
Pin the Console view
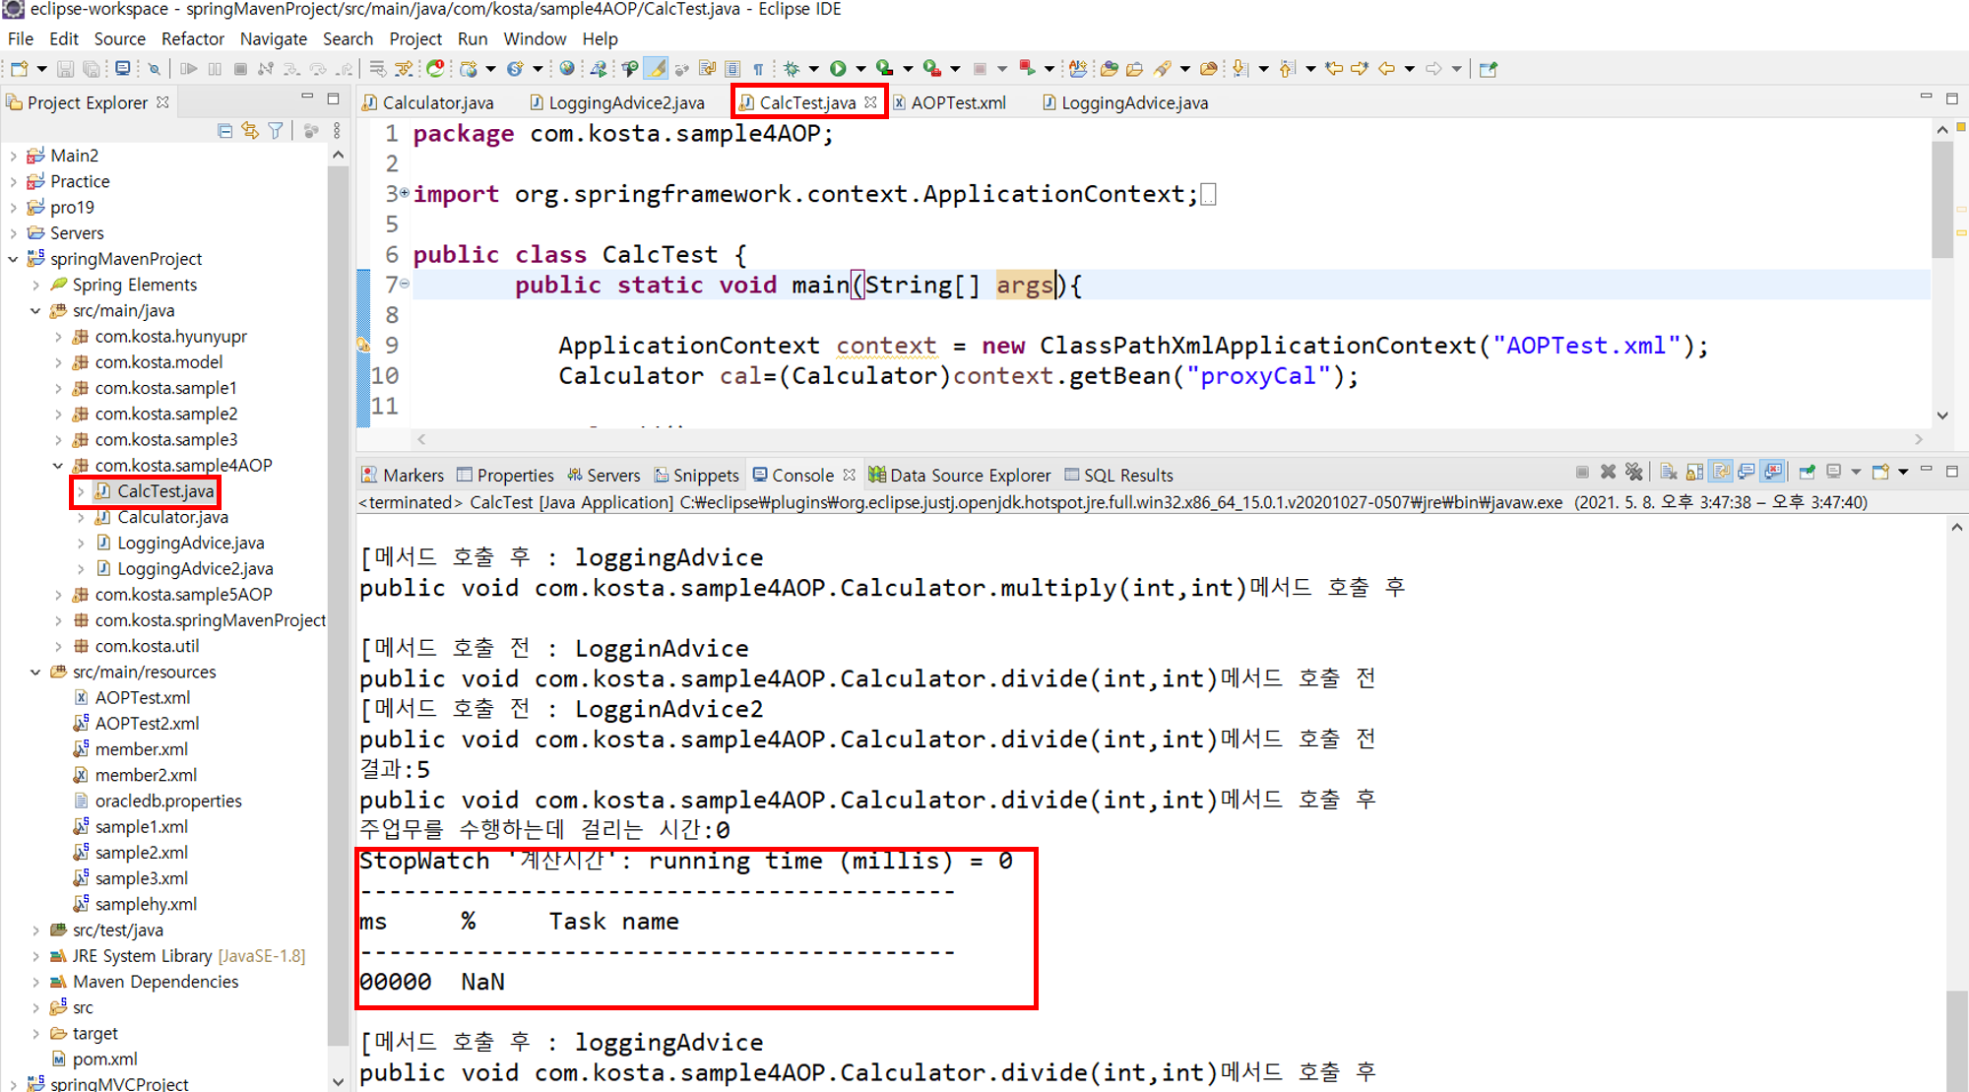tap(1807, 473)
